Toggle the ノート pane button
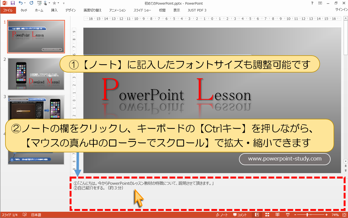Image resolution: width=348 pixels, height=218 pixels. [222, 215]
